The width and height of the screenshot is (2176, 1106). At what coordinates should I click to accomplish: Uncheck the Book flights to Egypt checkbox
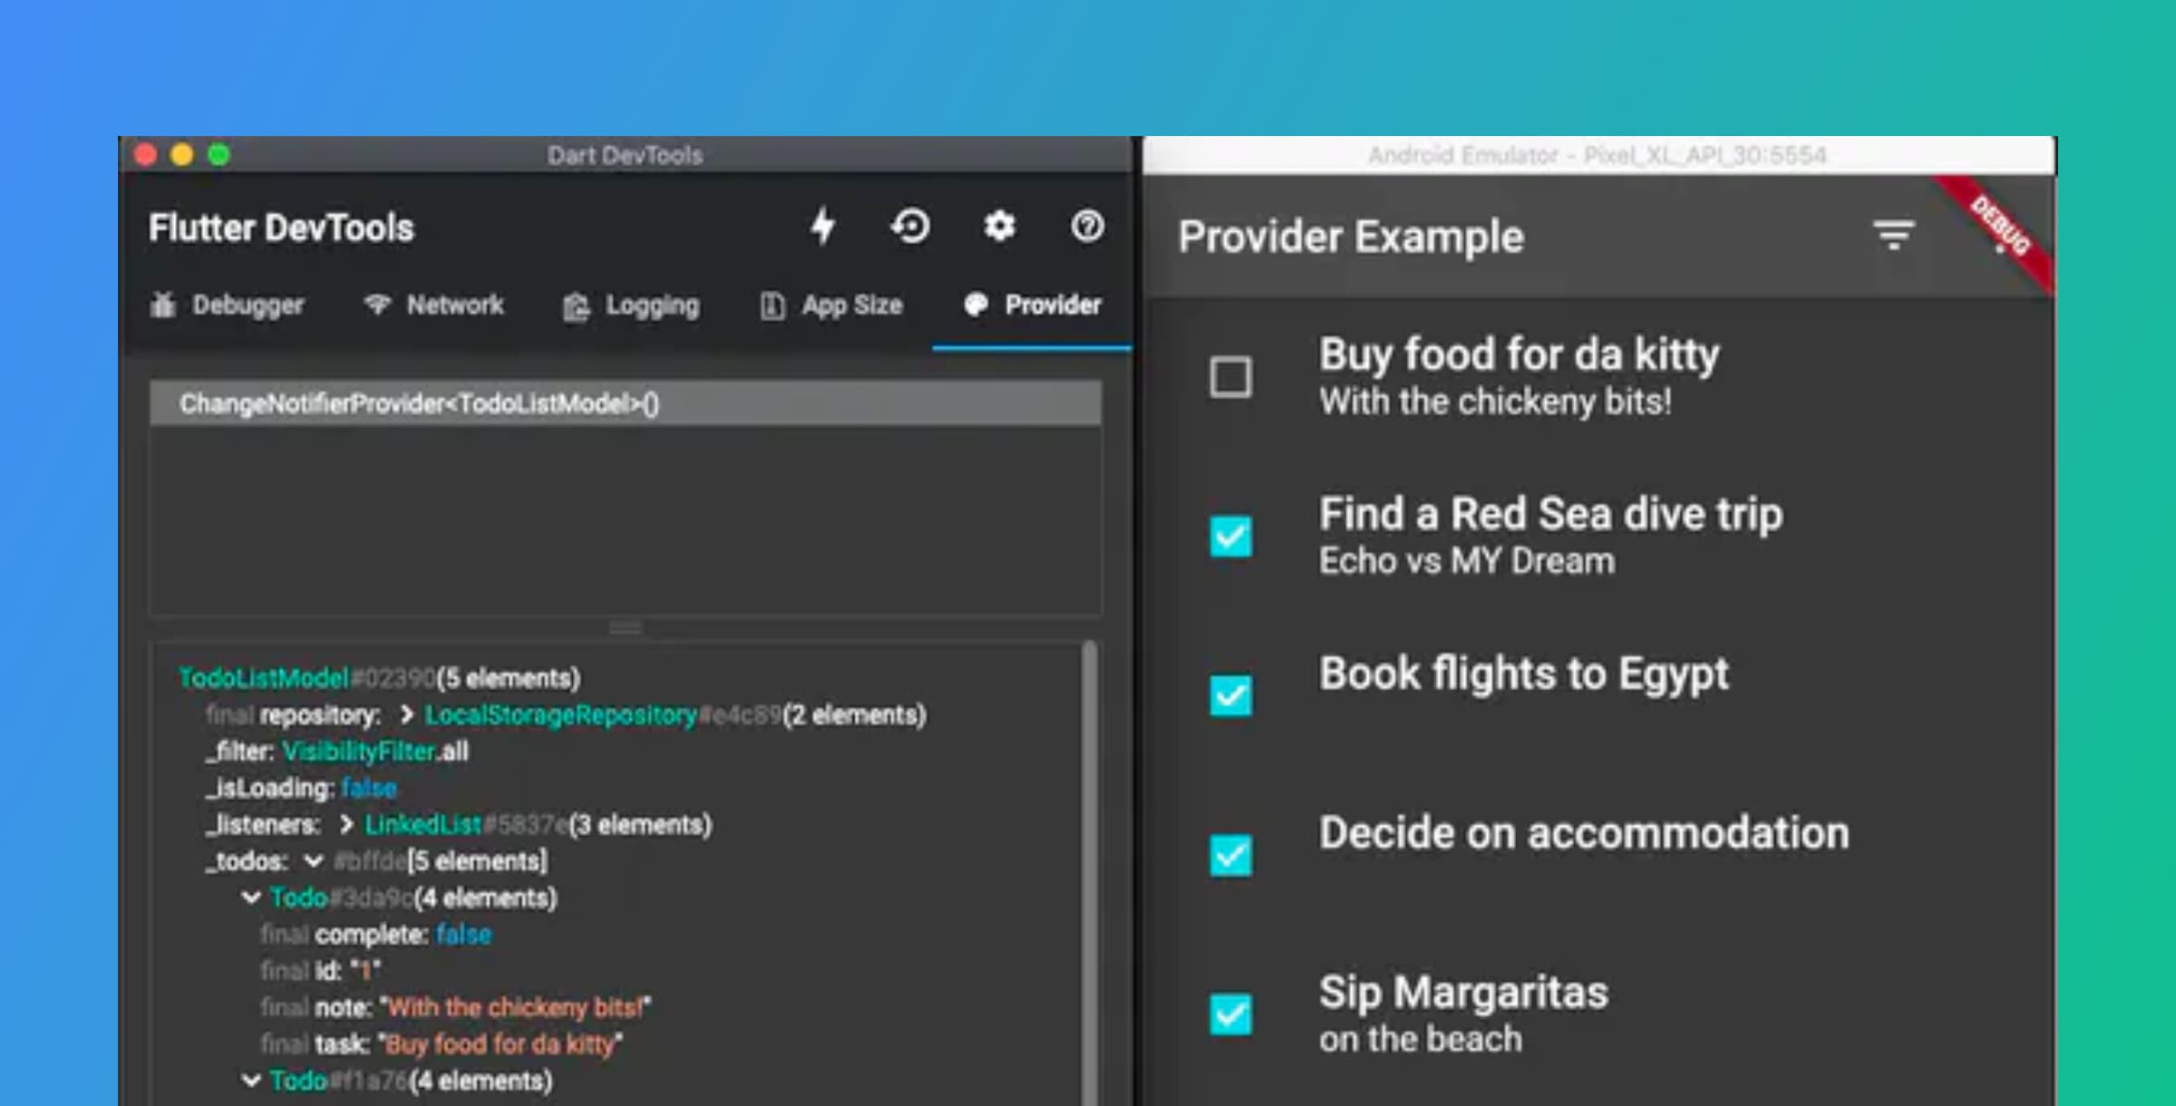(1230, 696)
